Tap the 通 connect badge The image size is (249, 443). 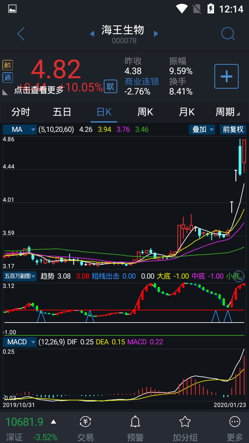8,78
